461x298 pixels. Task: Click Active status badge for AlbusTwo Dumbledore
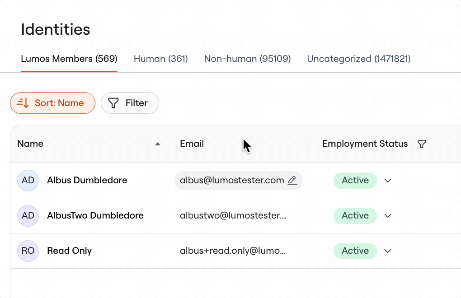[x=355, y=216]
